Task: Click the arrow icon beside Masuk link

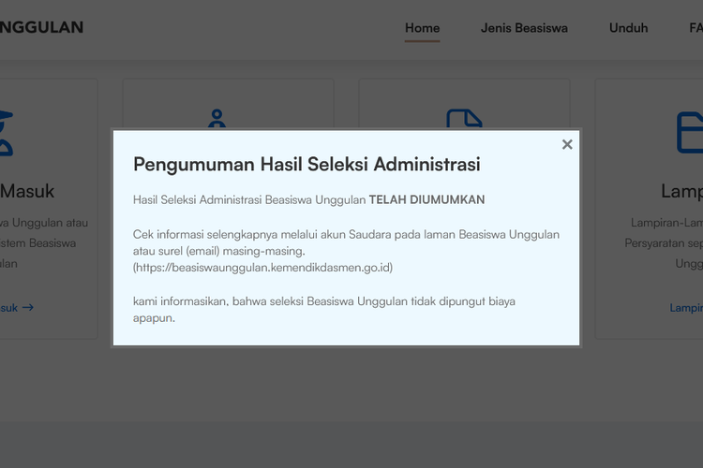Action: 28,307
